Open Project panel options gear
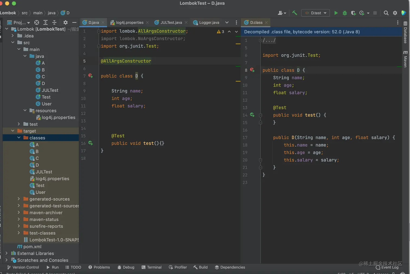This screenshot has height=274, width=410. 65,23
